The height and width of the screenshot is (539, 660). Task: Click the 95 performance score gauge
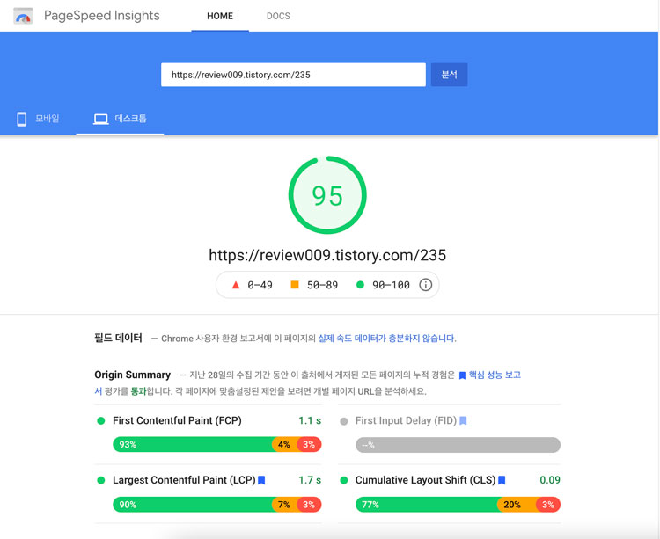tap(327, 195)
